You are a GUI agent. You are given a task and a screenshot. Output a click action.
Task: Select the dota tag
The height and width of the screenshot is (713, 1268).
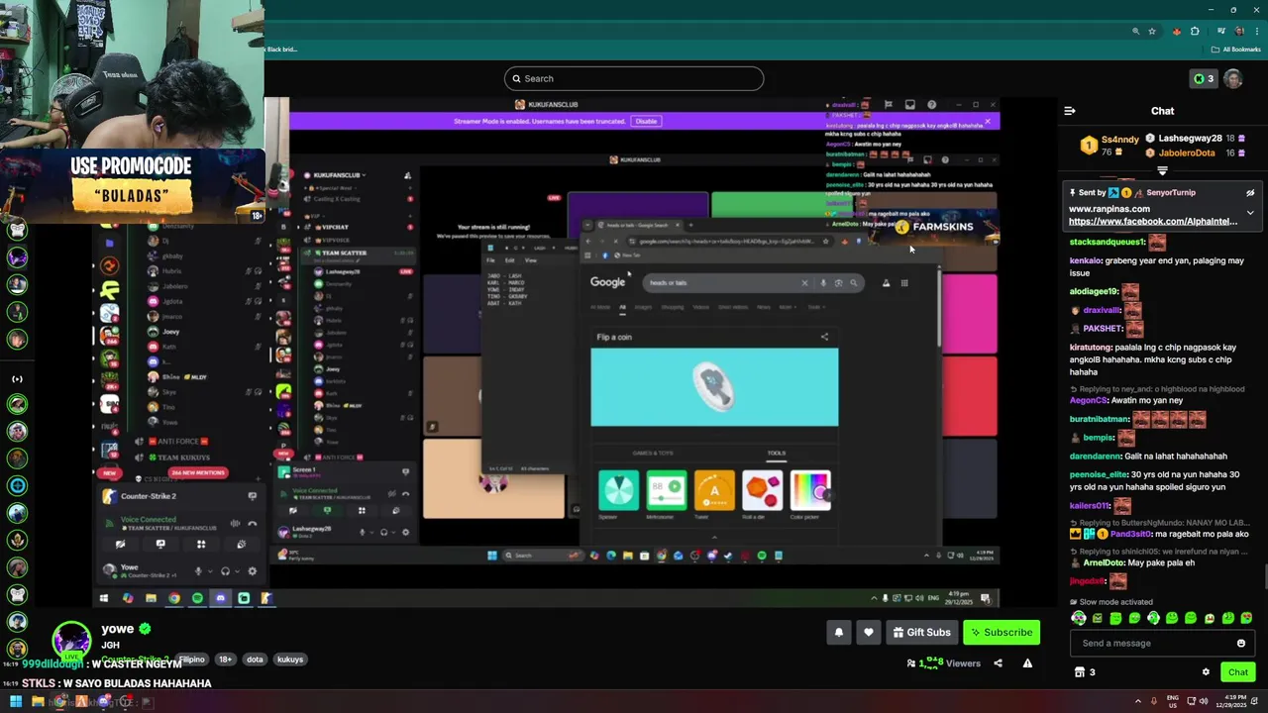click(x=254, y=660)
